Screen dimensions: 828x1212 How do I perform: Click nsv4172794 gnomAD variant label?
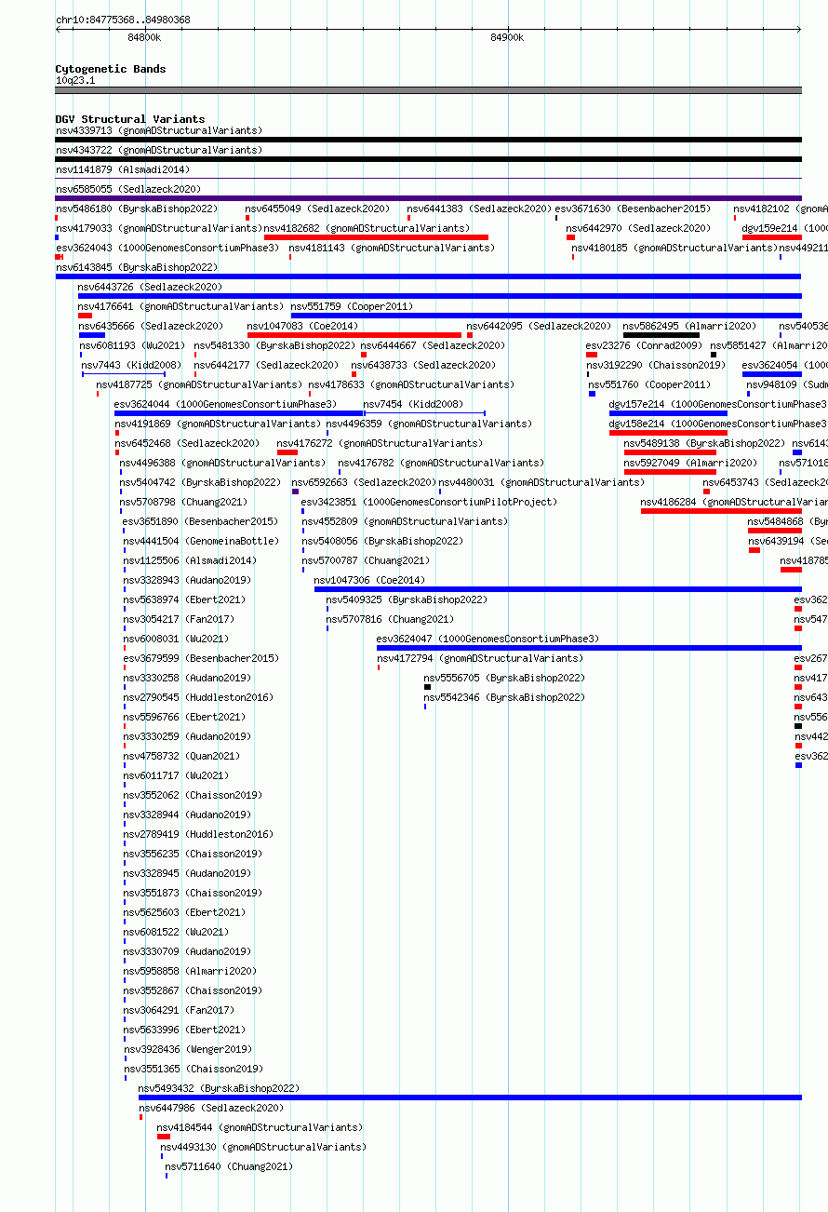click(x=481, y=658)
